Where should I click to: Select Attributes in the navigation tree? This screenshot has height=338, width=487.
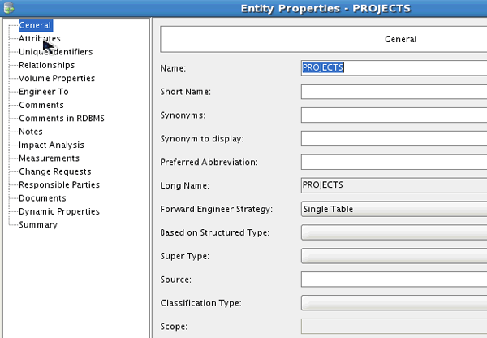pos(39,38)
